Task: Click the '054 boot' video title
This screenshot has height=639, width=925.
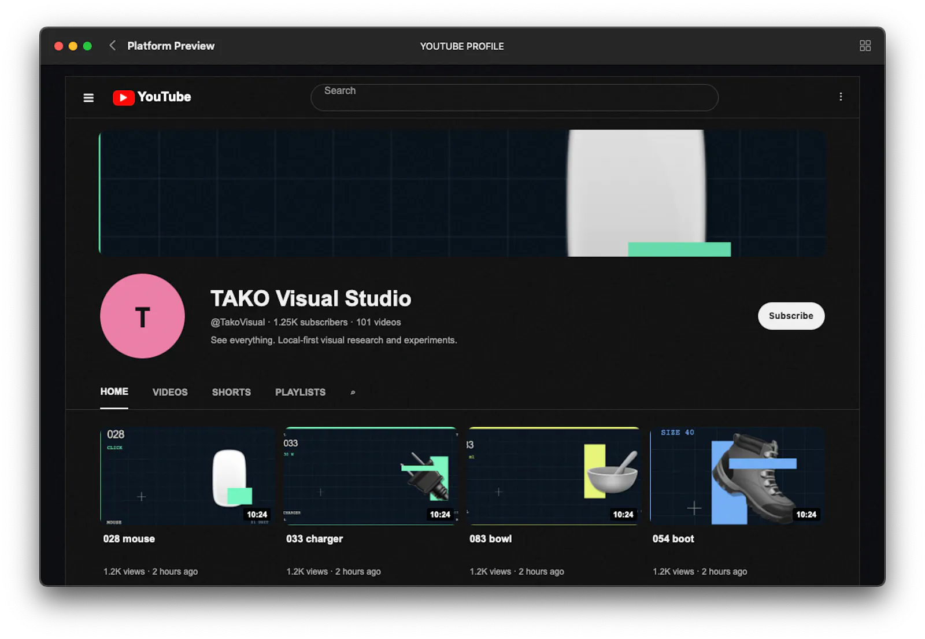Action: [673, 539]
